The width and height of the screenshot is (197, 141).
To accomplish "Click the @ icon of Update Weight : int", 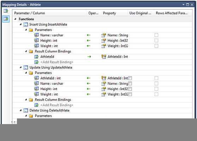I will coord(36,94).
